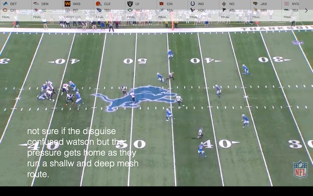Click the NFL shield watermark logo
Screen dimensions: 313x196
300,169
